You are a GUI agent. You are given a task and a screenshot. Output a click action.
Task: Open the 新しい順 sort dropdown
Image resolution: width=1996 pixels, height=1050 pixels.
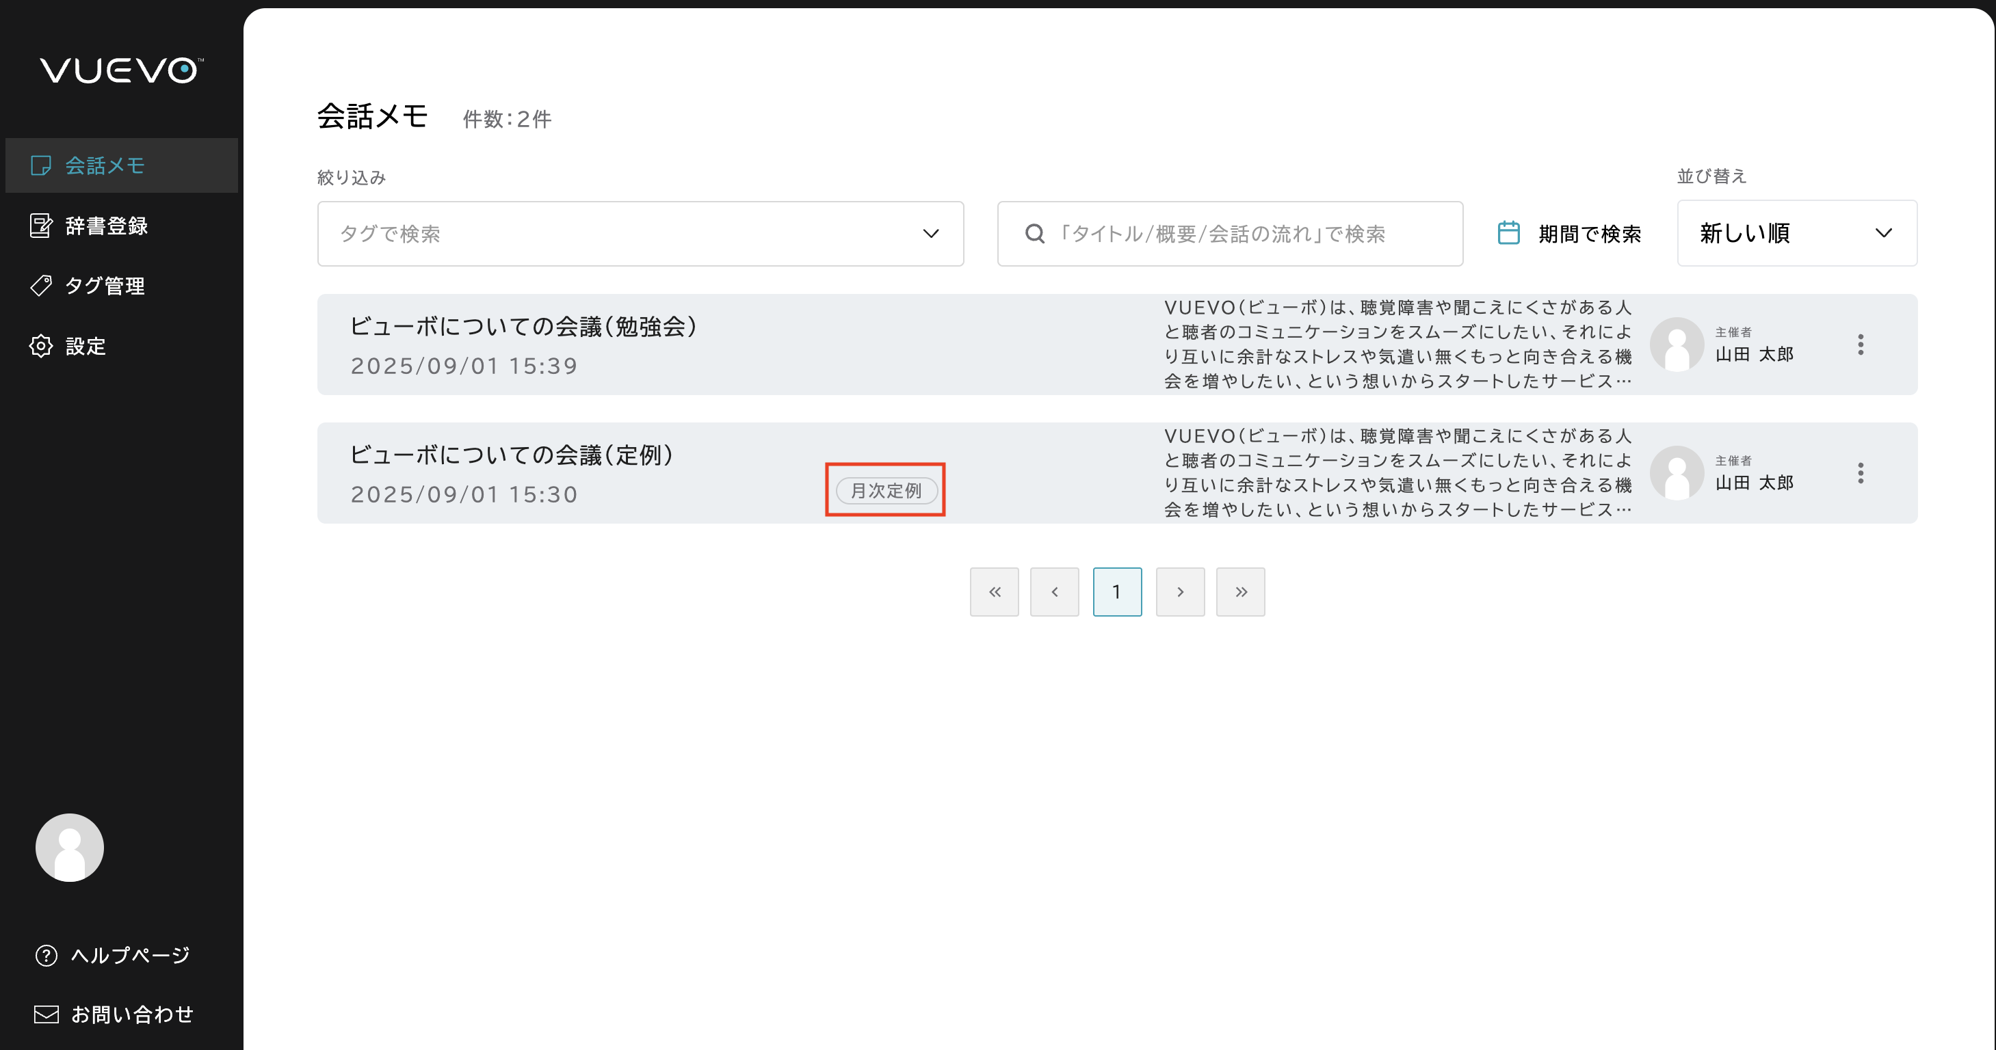coord(1796,233)
